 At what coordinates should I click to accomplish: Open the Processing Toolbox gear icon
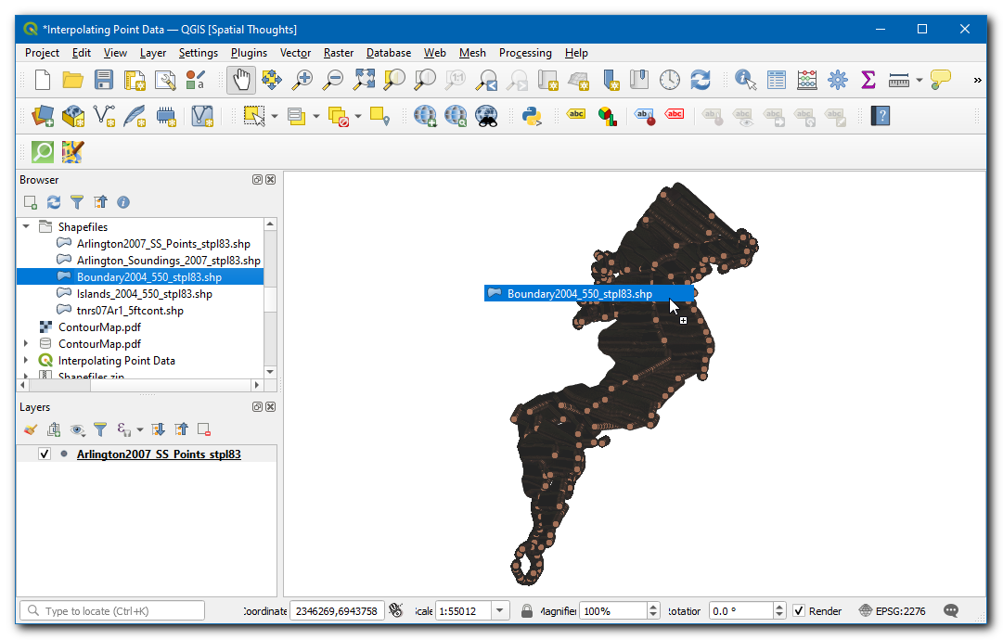pos(838,81)
